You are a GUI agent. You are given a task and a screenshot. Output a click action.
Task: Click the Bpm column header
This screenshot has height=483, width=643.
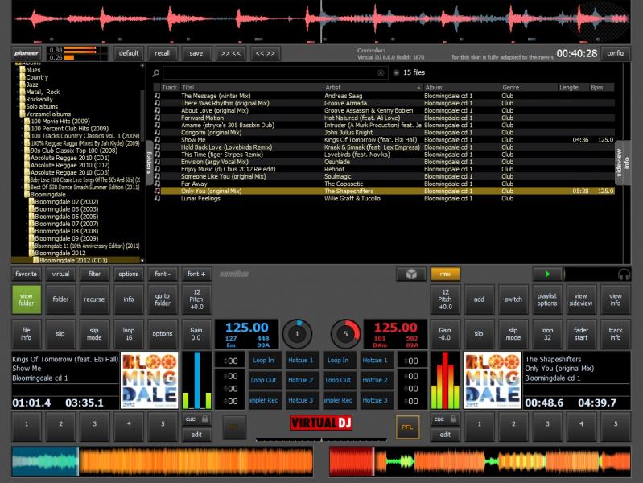(x=602, y=88)
